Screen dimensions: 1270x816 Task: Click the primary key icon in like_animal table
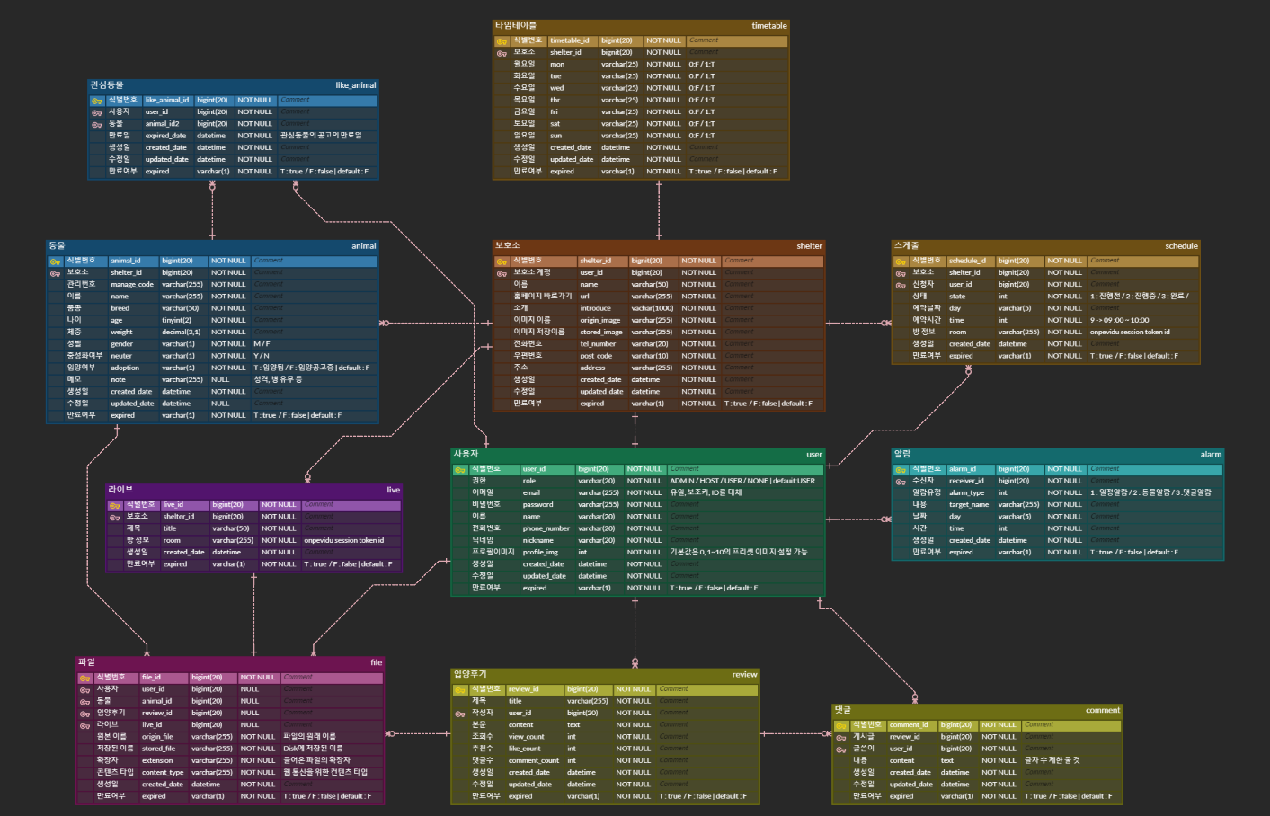(95, 100)
